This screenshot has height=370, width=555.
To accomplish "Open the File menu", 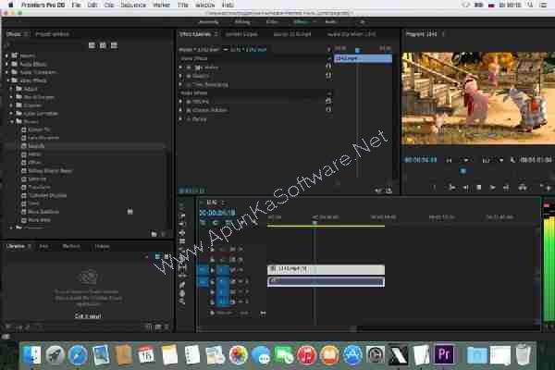I will (76, 5).
